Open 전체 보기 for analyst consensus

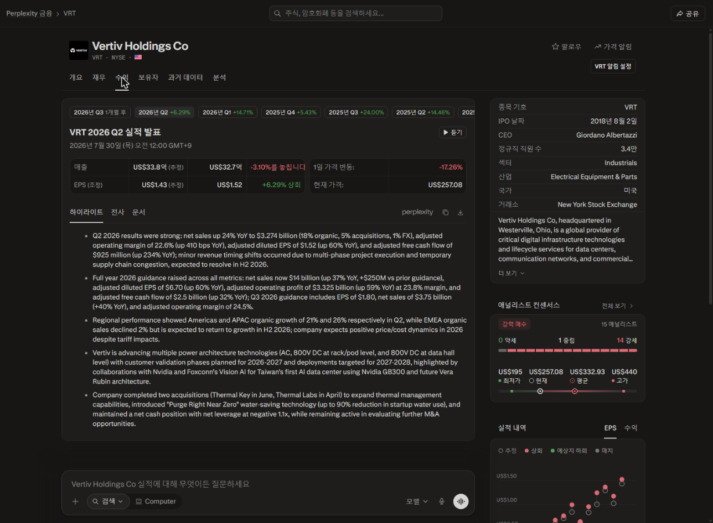(617, 306)
